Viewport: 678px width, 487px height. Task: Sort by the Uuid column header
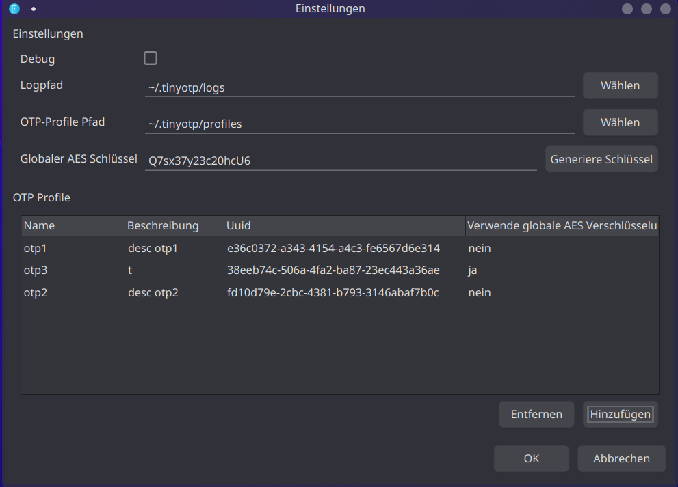pyautogui.click(x=345, y=226)
